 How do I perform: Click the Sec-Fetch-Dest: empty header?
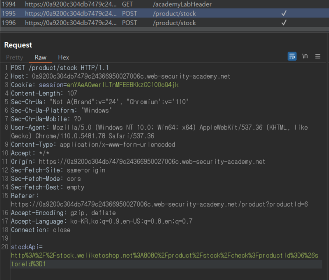(x=48, y=187)
